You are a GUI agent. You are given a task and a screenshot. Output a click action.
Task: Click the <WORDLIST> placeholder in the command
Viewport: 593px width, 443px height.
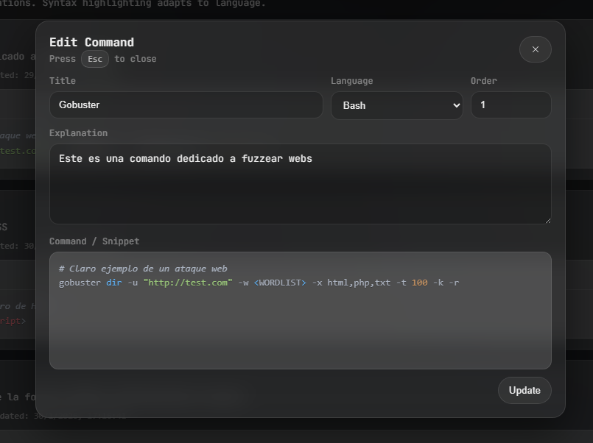(x=280, y=283)
